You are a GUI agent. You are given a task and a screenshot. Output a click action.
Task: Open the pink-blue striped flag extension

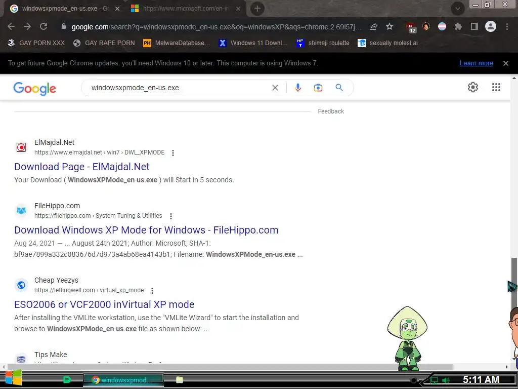442,26
